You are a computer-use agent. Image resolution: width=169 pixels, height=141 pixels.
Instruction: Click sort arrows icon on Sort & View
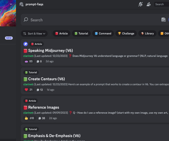point(25,33)
